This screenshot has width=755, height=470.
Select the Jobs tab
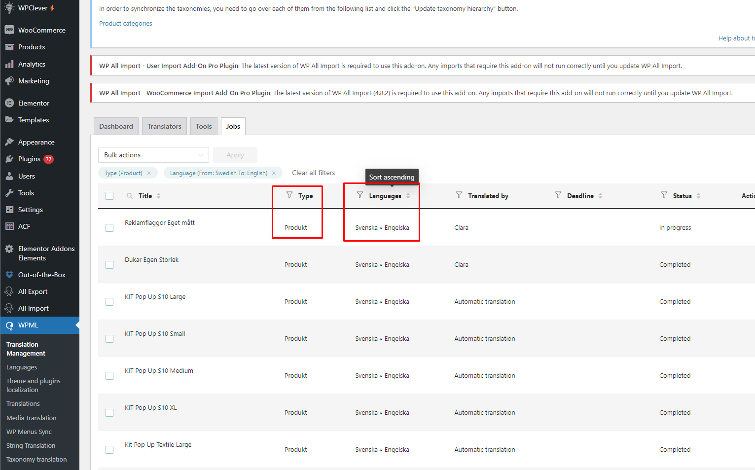pos(233,126)
